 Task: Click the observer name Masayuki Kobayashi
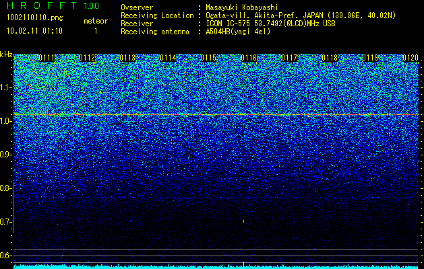(242, 7)
